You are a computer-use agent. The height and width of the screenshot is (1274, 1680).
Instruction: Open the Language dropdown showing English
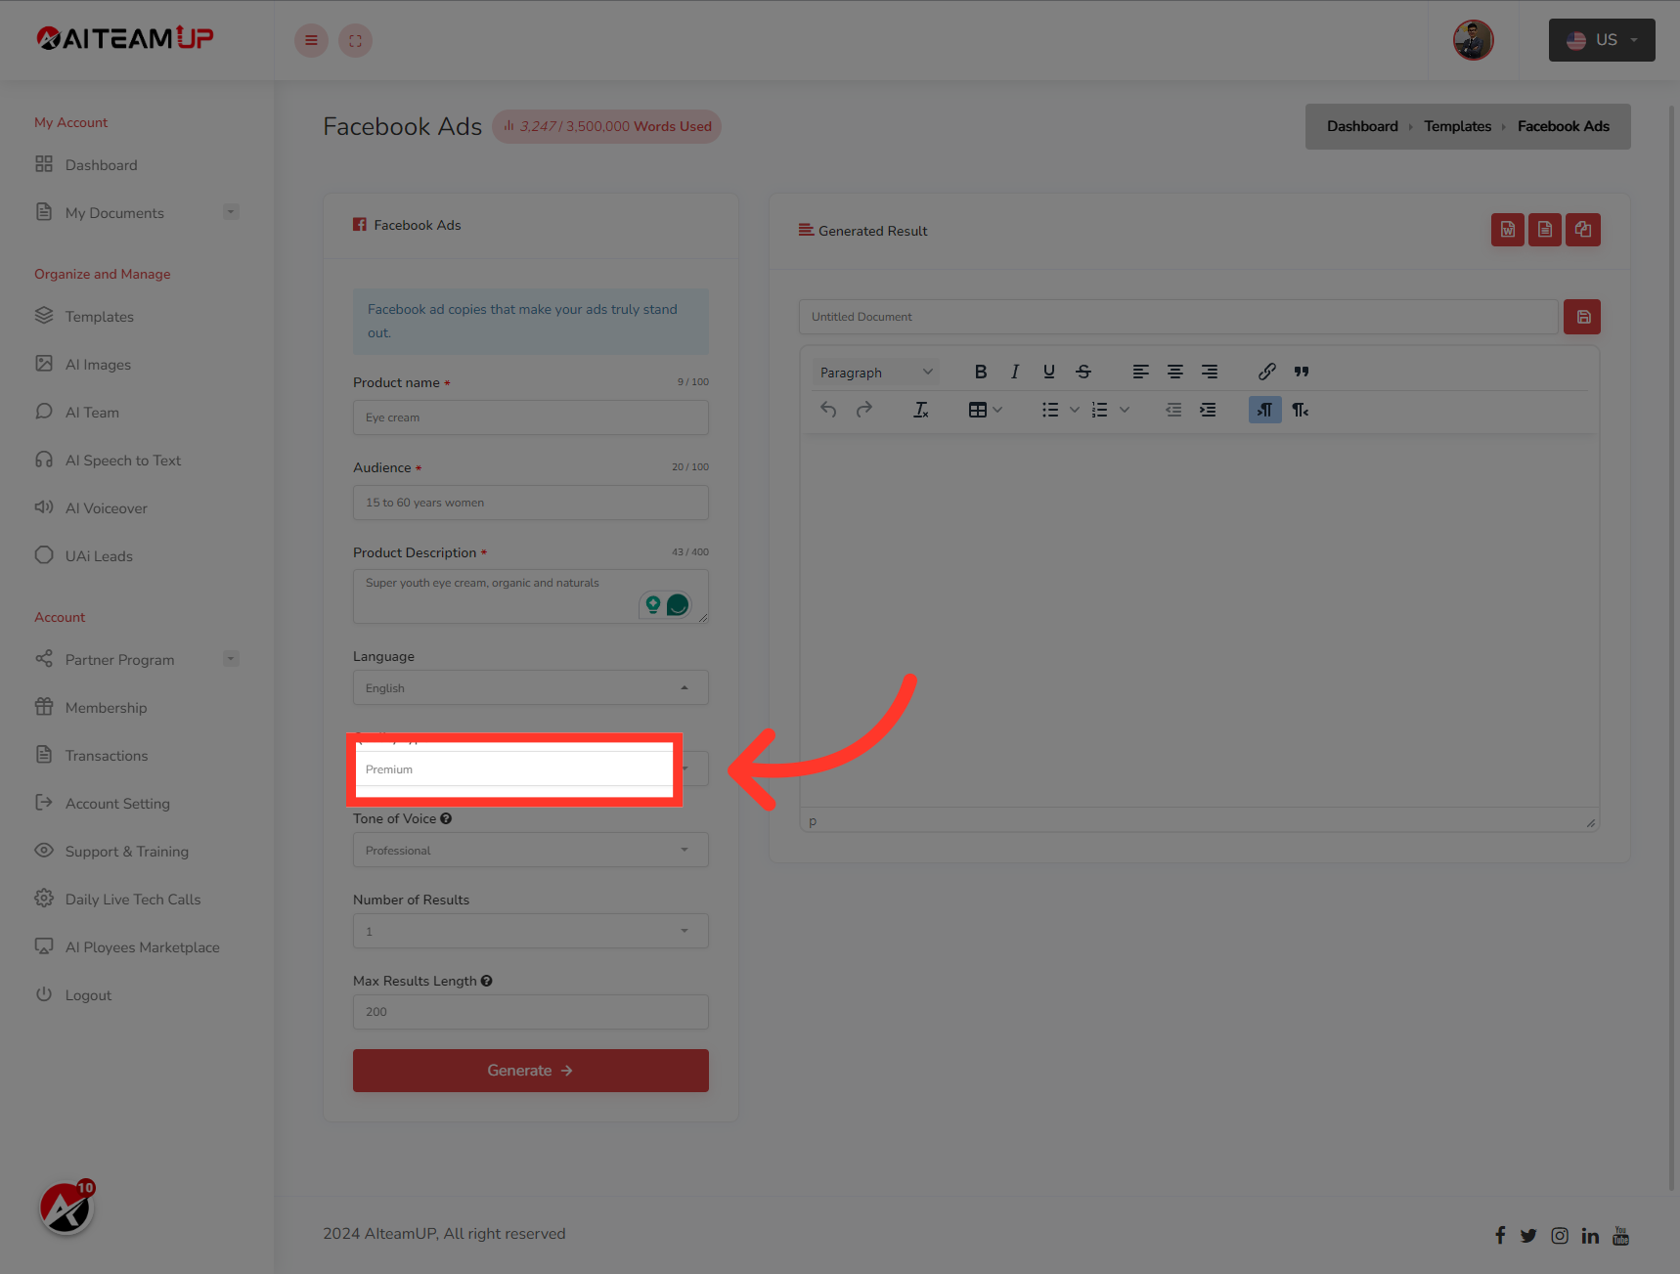[x=530, y=687]
